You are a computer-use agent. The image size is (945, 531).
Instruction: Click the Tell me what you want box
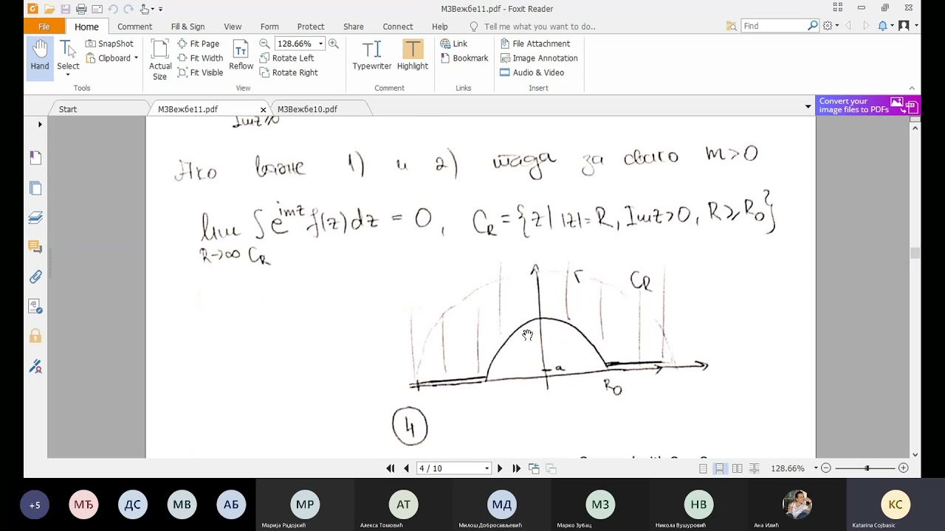click(x=540, y=27)
